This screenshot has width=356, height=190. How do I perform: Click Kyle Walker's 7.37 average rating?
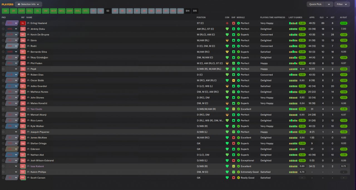(x=343, y=126)
